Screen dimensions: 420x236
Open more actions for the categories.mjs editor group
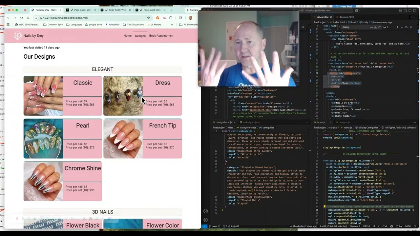click(x=306, y=122)
